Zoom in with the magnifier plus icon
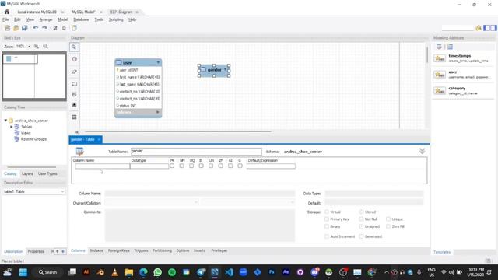The height and width of the screenshot is (280, 498). pos(37,47)
